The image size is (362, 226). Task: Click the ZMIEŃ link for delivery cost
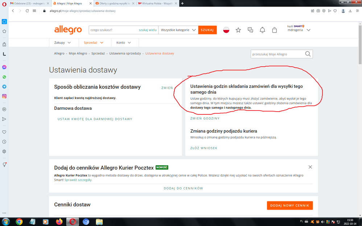tap(167, 88)
